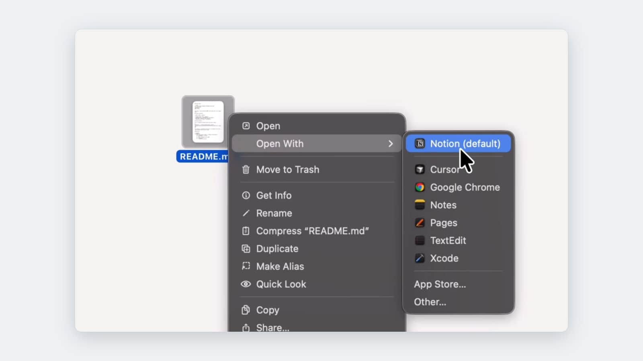
Task: Select the Open With menu entry
Action: [x=317, y=144]
